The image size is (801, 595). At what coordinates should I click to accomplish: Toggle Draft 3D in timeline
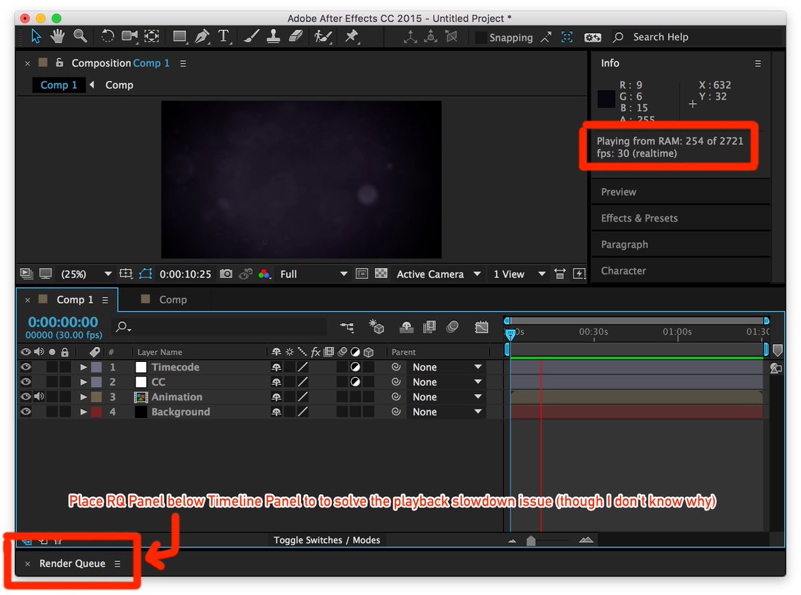[x=377, y=327]
